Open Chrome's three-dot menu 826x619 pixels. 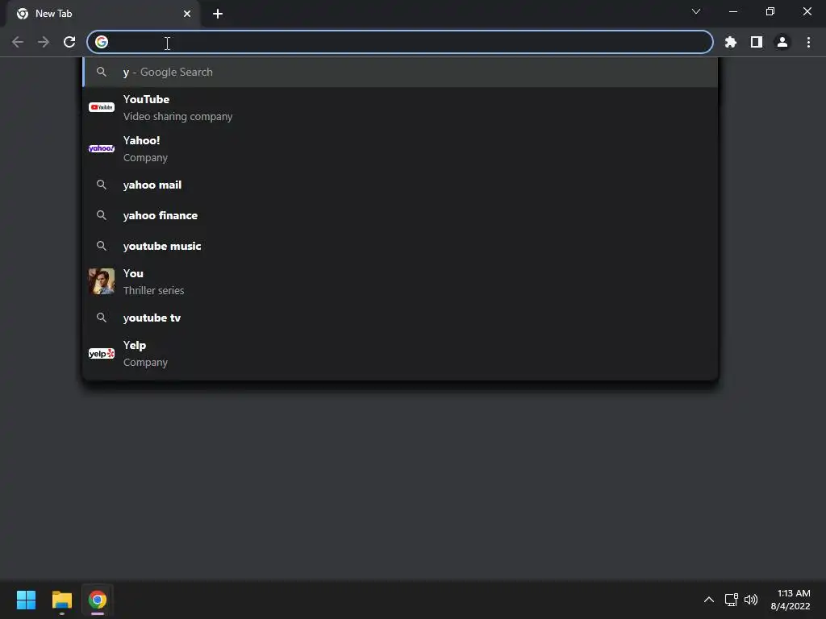pyautogui.click(x=808, y=42)
